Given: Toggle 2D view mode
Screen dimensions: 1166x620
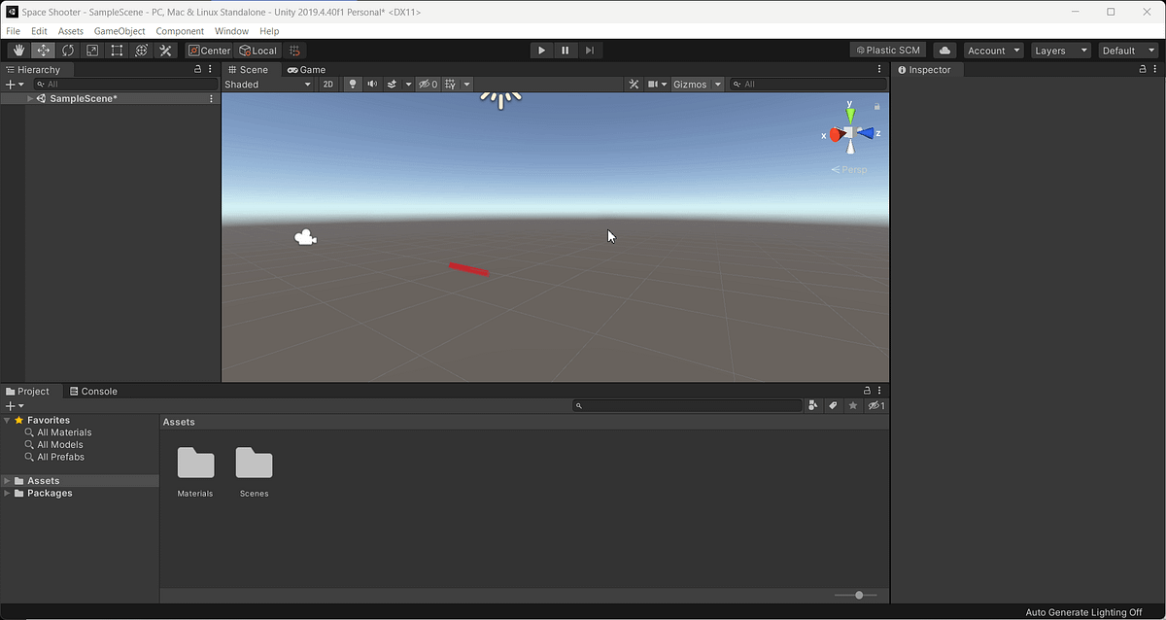Looking at the screenshot, I should click(328, 84).
